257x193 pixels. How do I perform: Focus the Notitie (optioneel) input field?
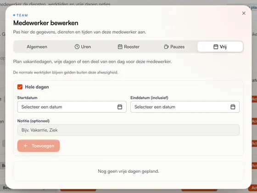pyautogui.click(x=128, y=130)
